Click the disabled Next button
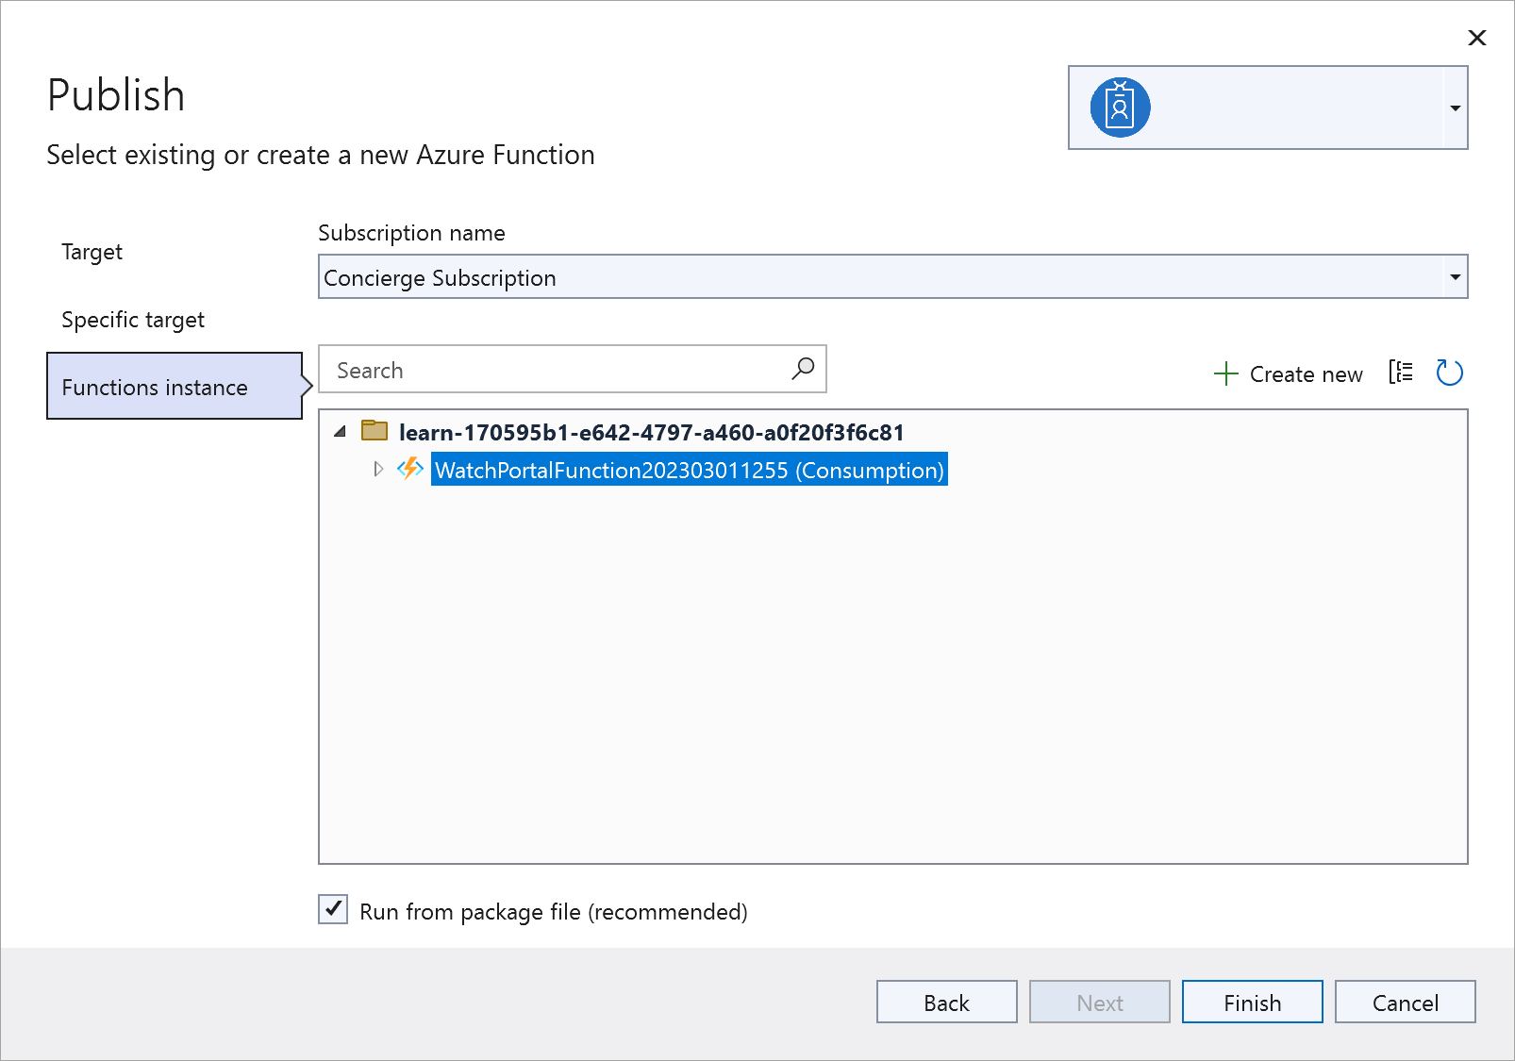This screenshot has height=1061, width=1515. coord(1100,1002)
